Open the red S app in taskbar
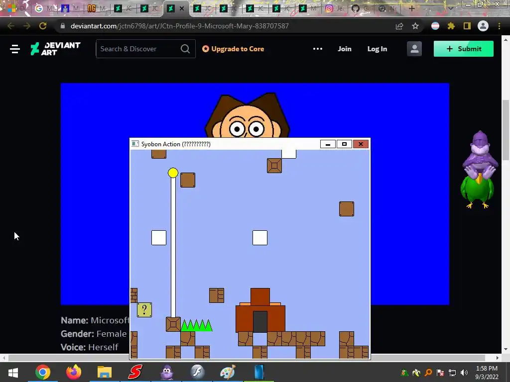This screenshot has height=382, width=510. point(135,372)
